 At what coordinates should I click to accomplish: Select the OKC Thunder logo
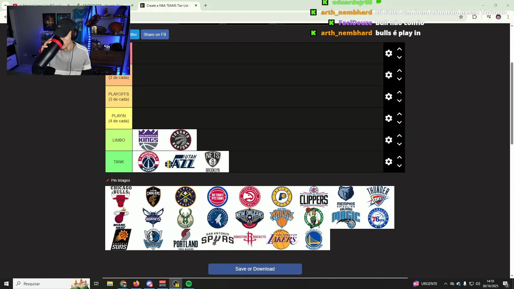(378, 197)
